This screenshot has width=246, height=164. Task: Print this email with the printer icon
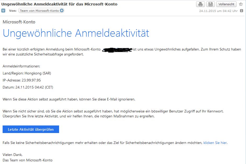[x=200, y=4]
